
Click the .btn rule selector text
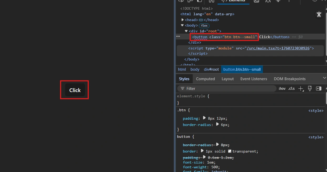click(x=181, y=110)
